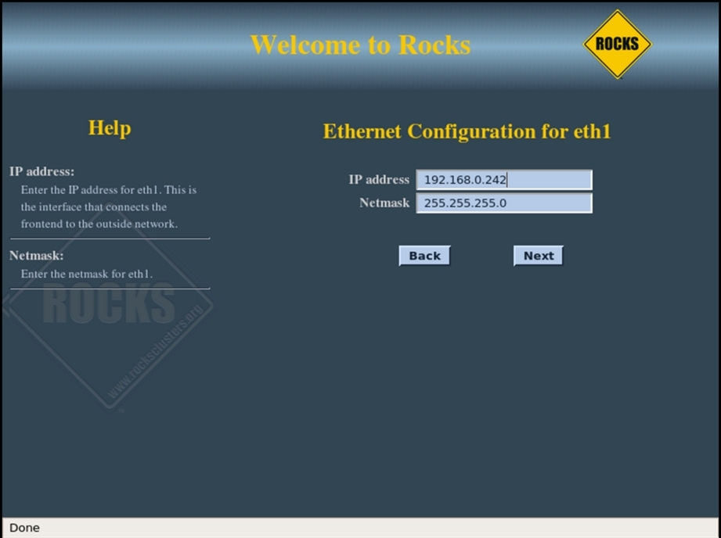
Task: Click the 'Netmask:' help heading
Action: click(x=36, y=256)
